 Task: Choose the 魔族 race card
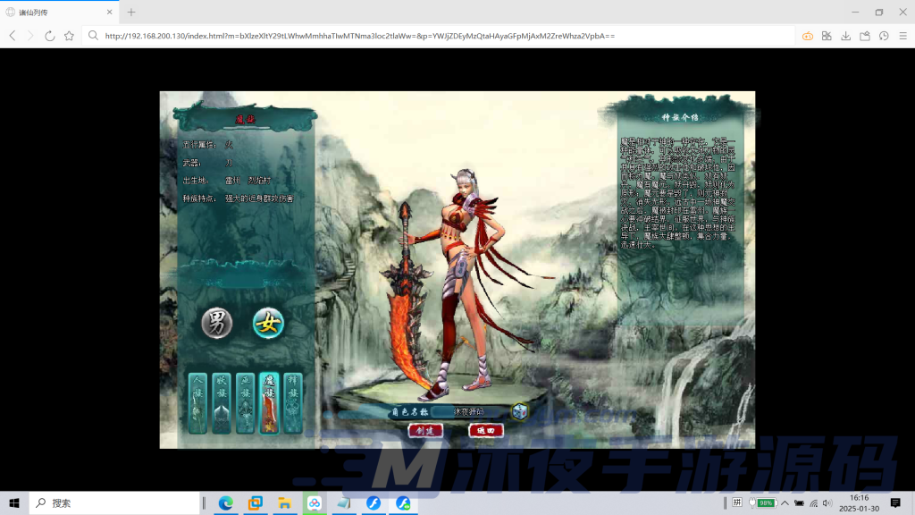tap(269, 403)
